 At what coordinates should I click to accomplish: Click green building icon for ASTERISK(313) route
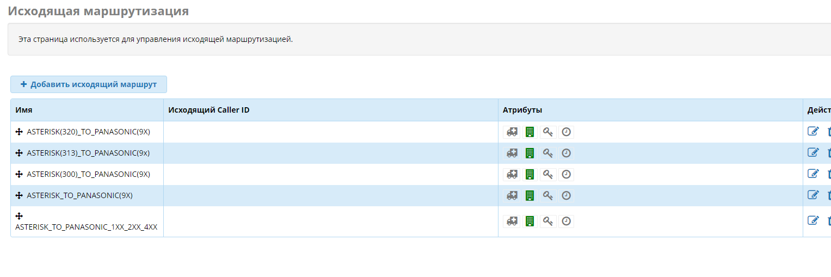coord(530,153)
